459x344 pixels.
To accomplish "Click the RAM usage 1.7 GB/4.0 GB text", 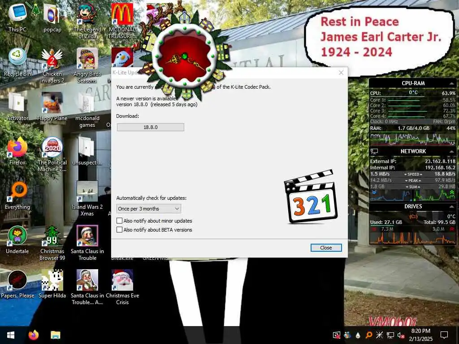I will pos(413,128).
